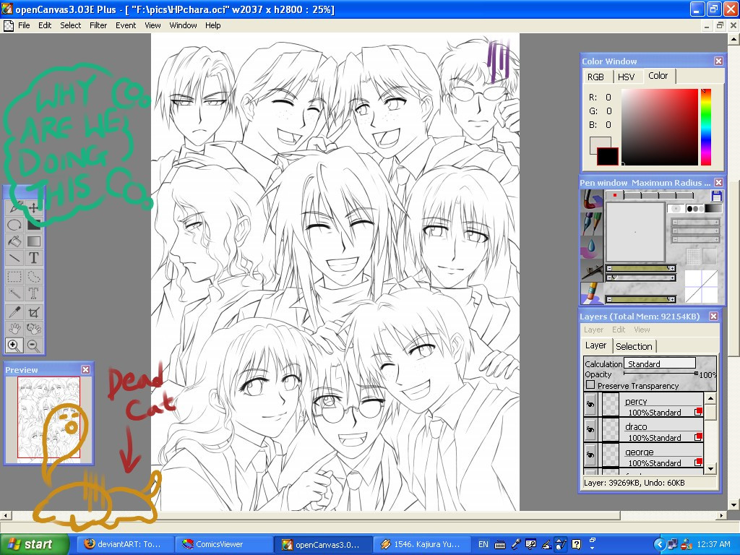The image size is (740, 555).
Task: Select the Zoom In magnifier tool
Action: (14, 345)
